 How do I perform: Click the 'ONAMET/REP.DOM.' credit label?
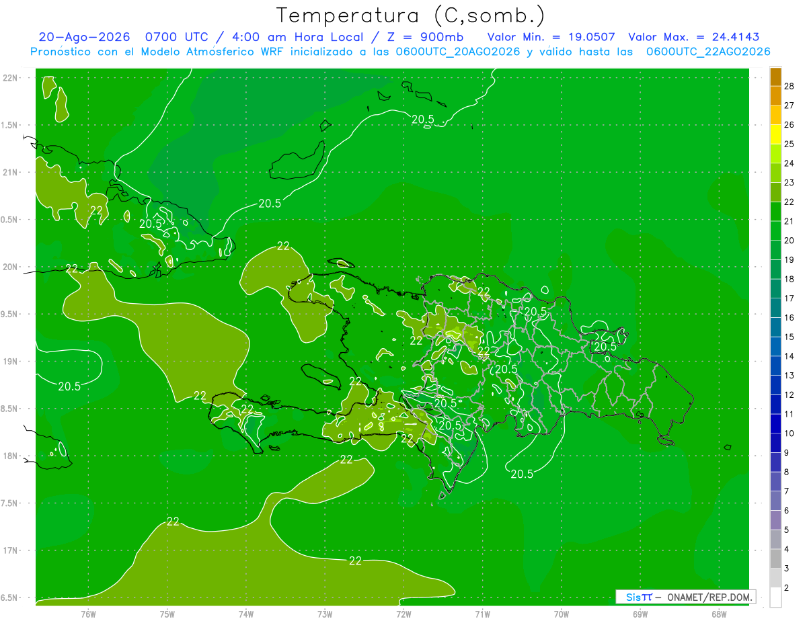coord(709,597)
